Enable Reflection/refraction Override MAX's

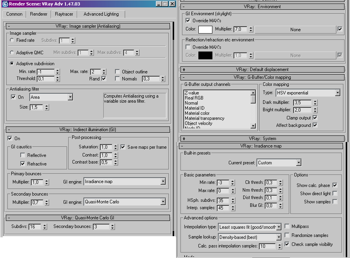(x=188, y=47)
